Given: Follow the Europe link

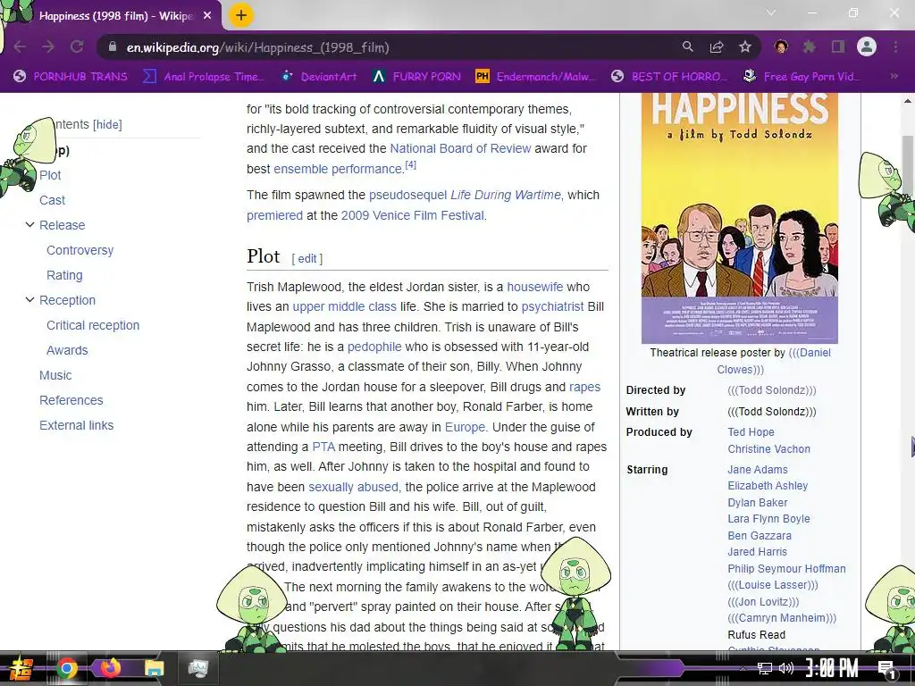Looking at the screenshot, I should click(465, 427).
